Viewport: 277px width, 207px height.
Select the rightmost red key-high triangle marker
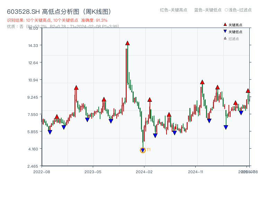click(248, 91)
